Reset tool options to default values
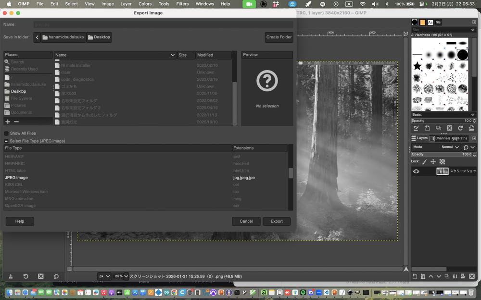481x300 pixels. click(x=56, y=276)
